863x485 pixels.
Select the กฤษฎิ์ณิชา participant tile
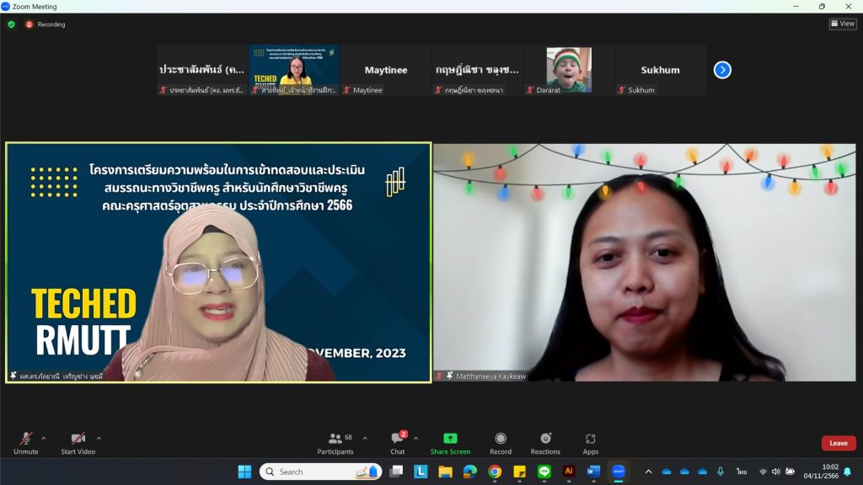(477, 71)
